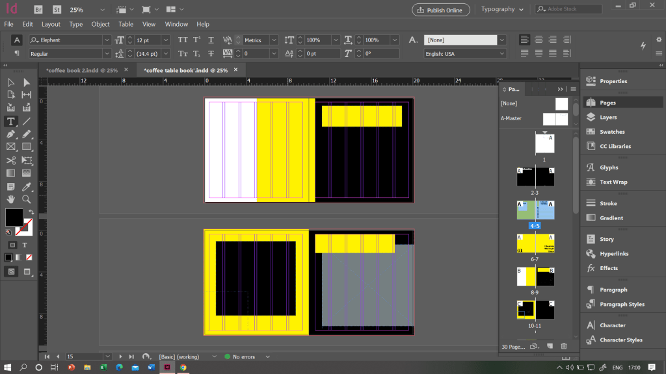
Task: Activate the Hand tool
Action: [11, 199]
